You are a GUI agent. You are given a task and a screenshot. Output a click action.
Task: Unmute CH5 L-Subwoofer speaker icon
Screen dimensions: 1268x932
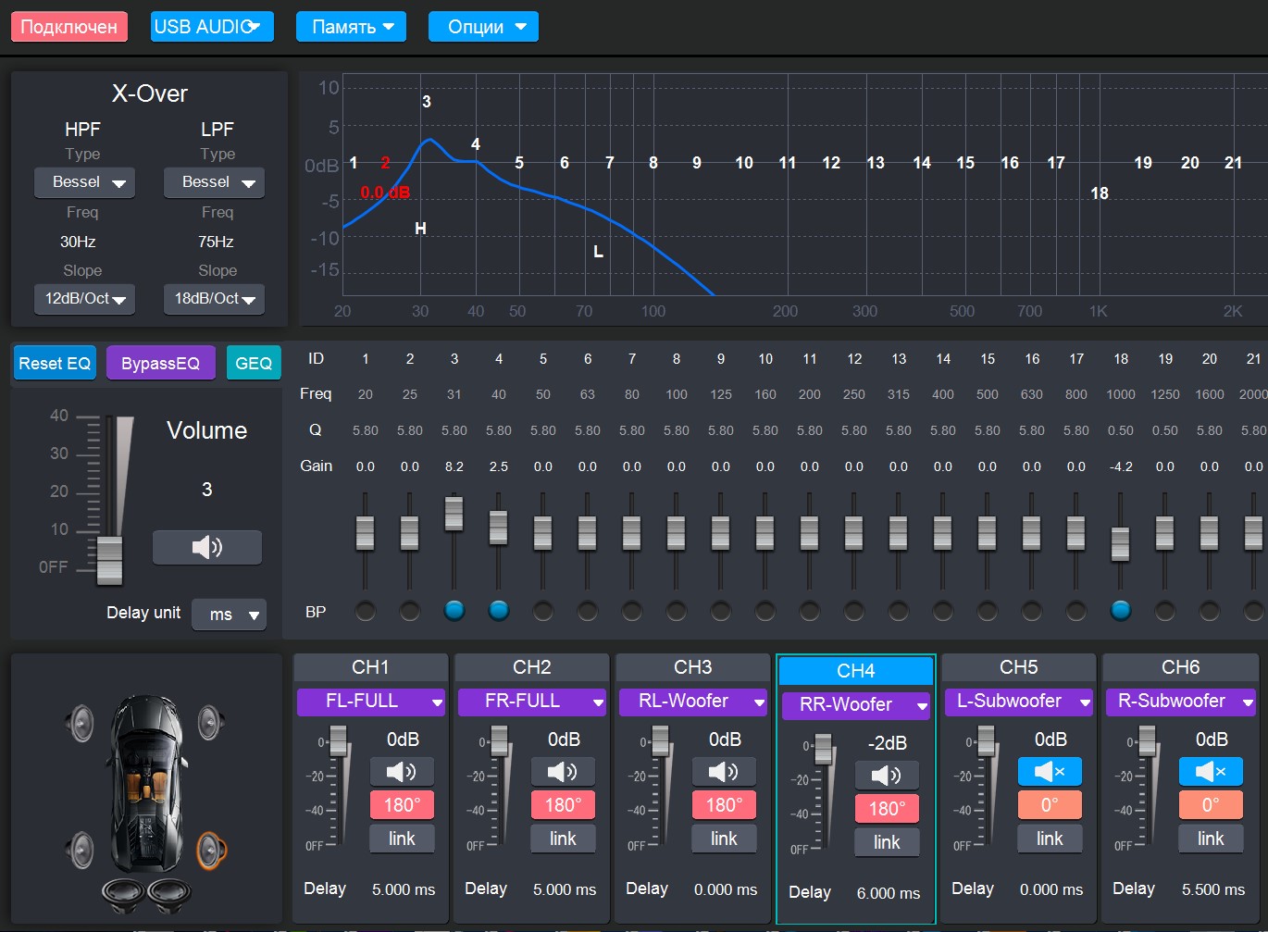coord(1050,772)
